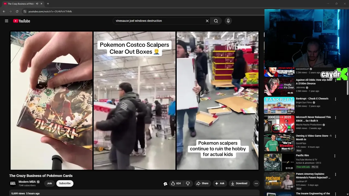Image resolution: width=349 pixels, height=196 pixels.
Task: Open Microsoft Never Released This XBOX thumbnail
Action: (x=279, y=124)
